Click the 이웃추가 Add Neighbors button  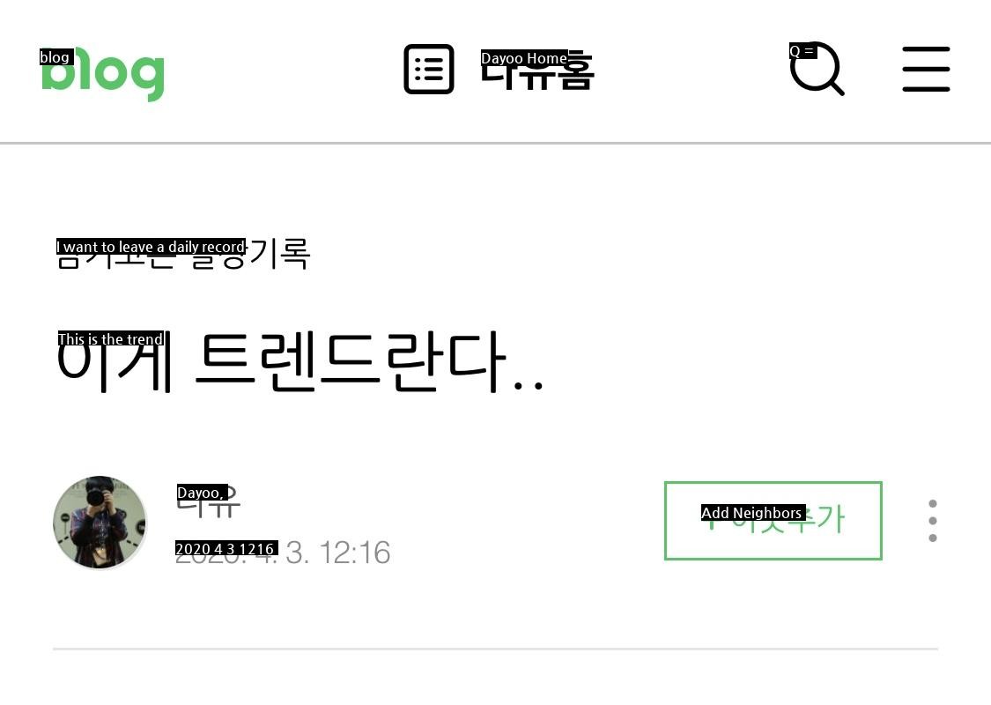point(773,520)
